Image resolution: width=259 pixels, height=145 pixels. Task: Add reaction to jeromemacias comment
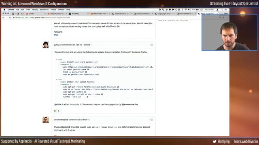tap(151, 120)
